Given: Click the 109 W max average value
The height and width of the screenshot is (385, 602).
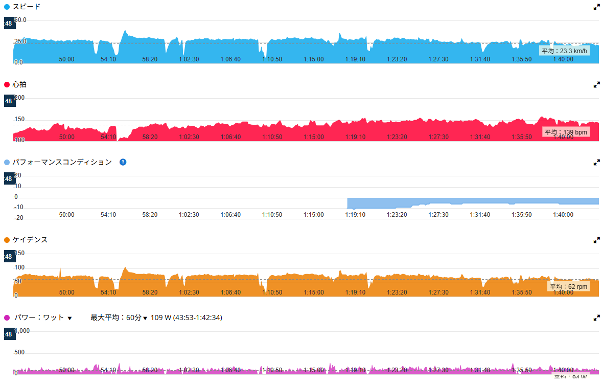Looking at the screenshot, I should 161,318.
